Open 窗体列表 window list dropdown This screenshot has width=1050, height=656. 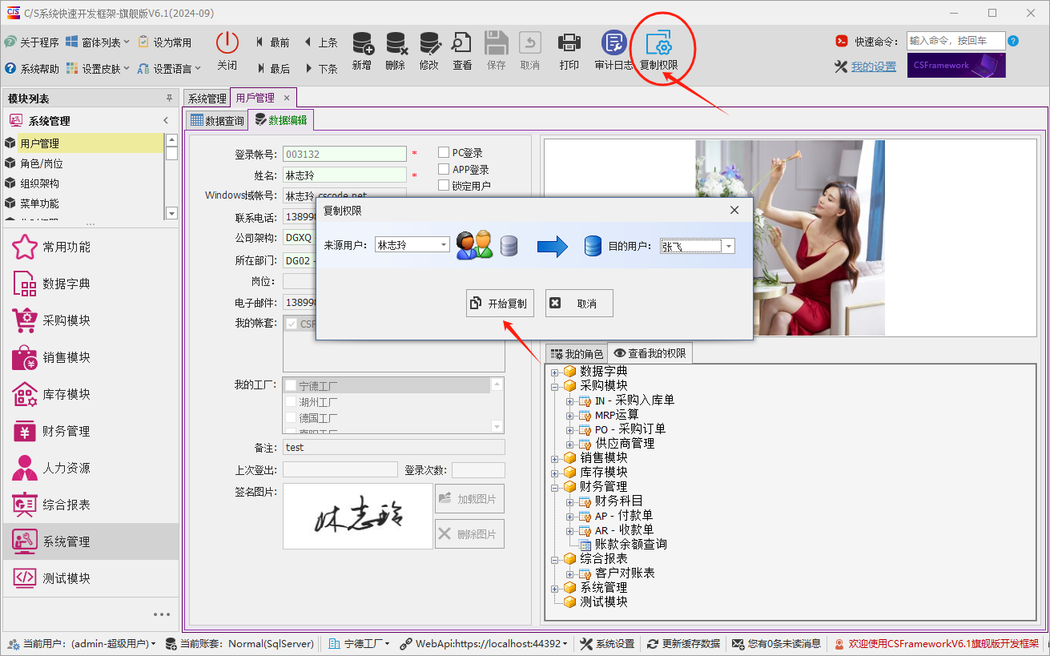point(98,42)
